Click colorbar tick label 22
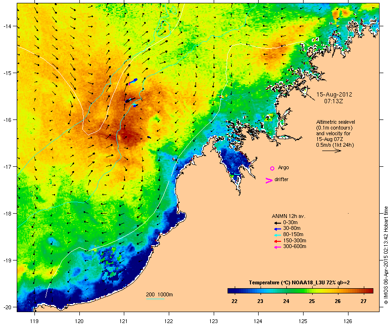The image size is (392, 325). click(x=234, y=301)
